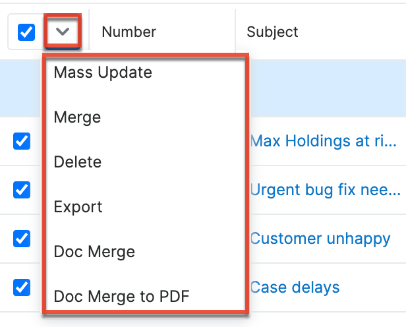Toggle the select-all checkbox in header

click(26, 32)
